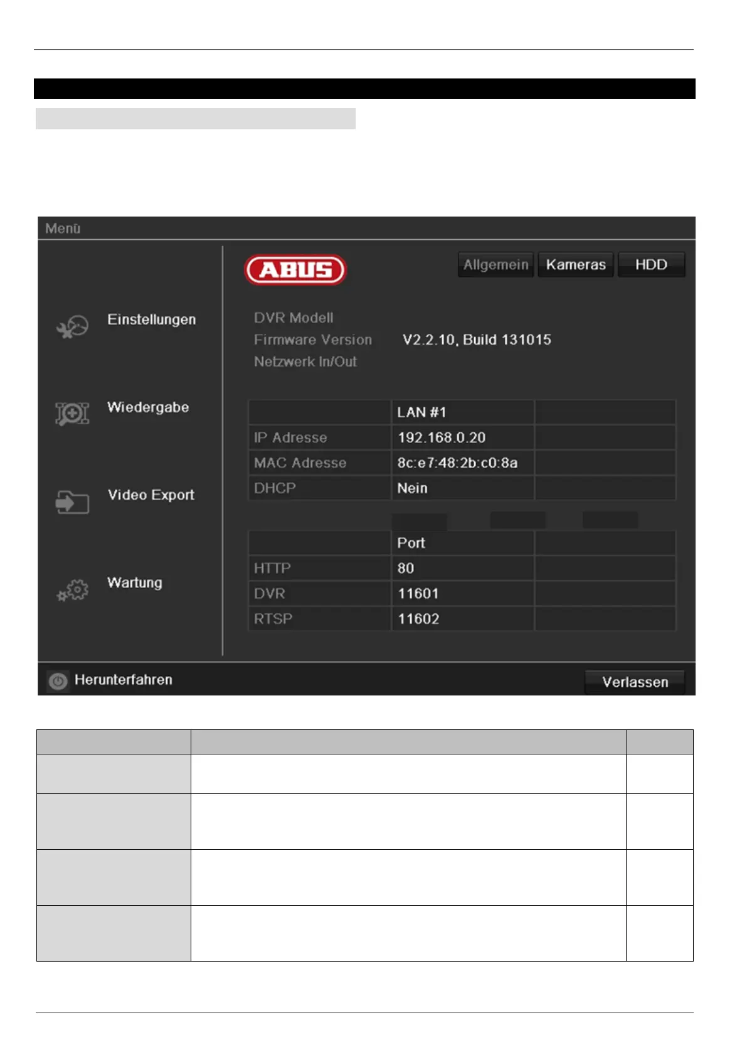The image size is (747, 1057).
Task: Select the Video Export icon
Action: click(72, 502)
